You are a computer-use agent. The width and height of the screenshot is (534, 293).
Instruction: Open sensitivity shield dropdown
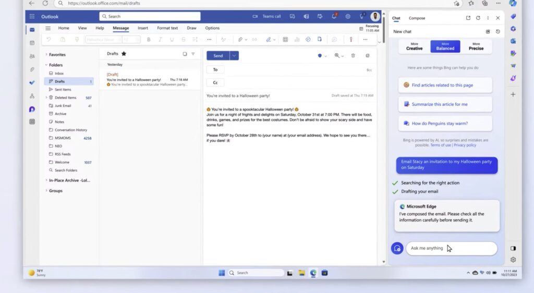coord(322,55)
